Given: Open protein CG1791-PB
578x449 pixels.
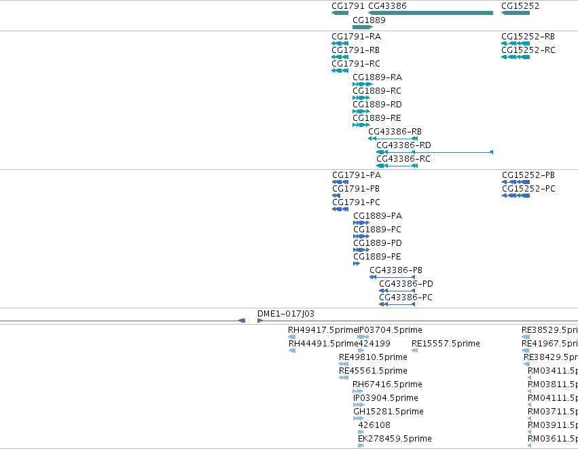Looking at the screenshot, I should [356, 189].
